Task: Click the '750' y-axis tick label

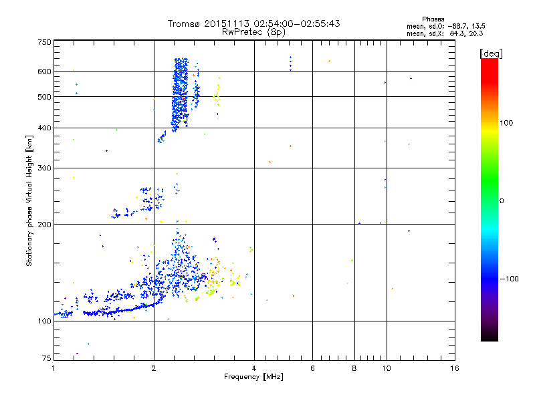Action: 44,42
